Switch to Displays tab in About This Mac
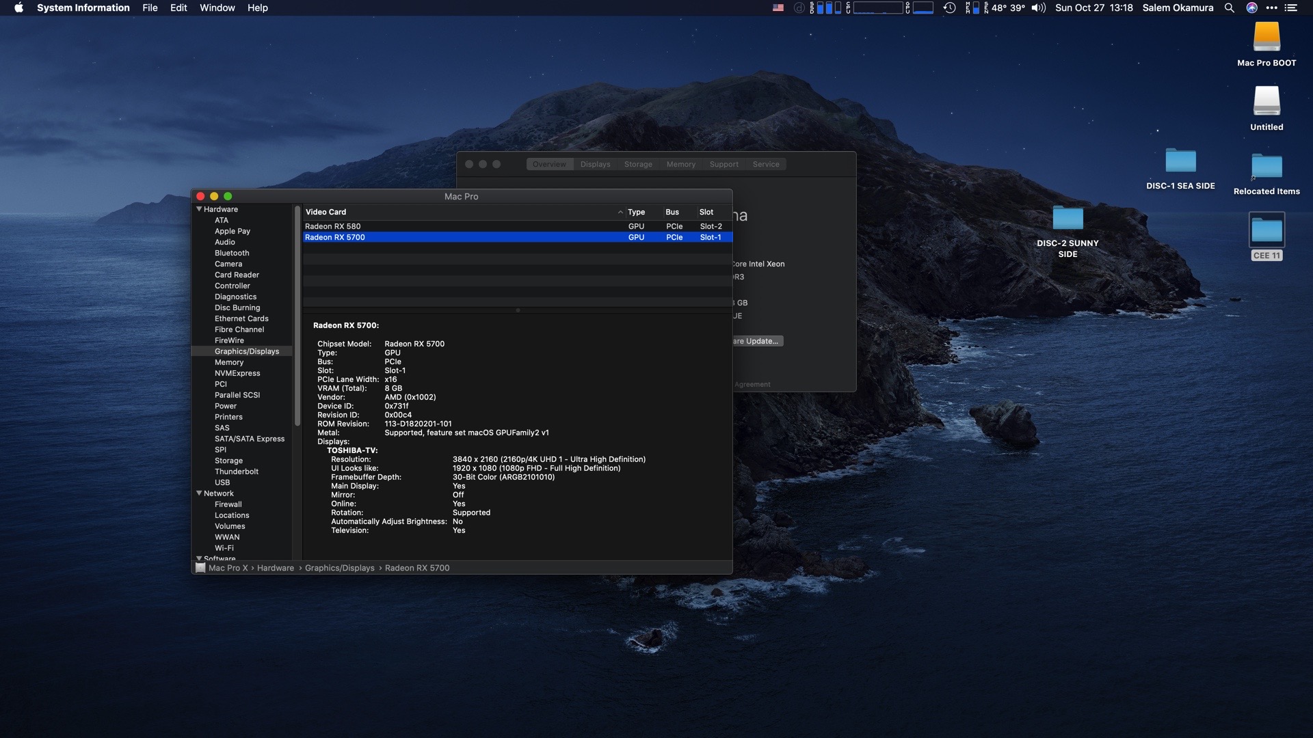 click(595, 164)
